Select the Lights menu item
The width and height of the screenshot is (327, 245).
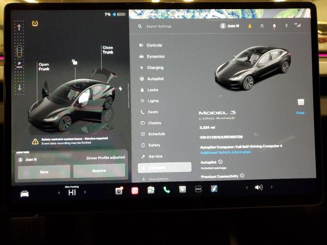[x=150, y=101]
